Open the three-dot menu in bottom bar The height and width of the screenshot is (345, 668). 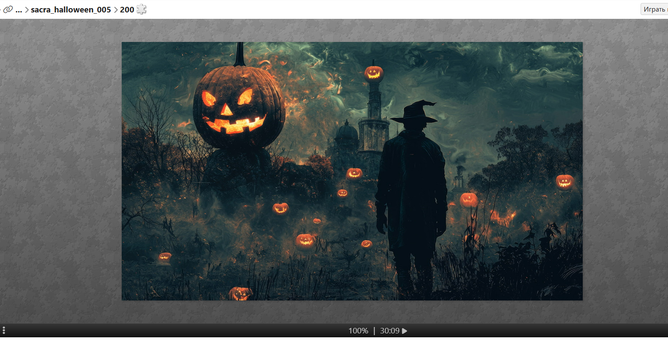tap(4, 330)
